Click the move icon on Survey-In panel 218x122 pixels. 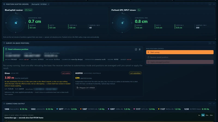coord(214,43)
